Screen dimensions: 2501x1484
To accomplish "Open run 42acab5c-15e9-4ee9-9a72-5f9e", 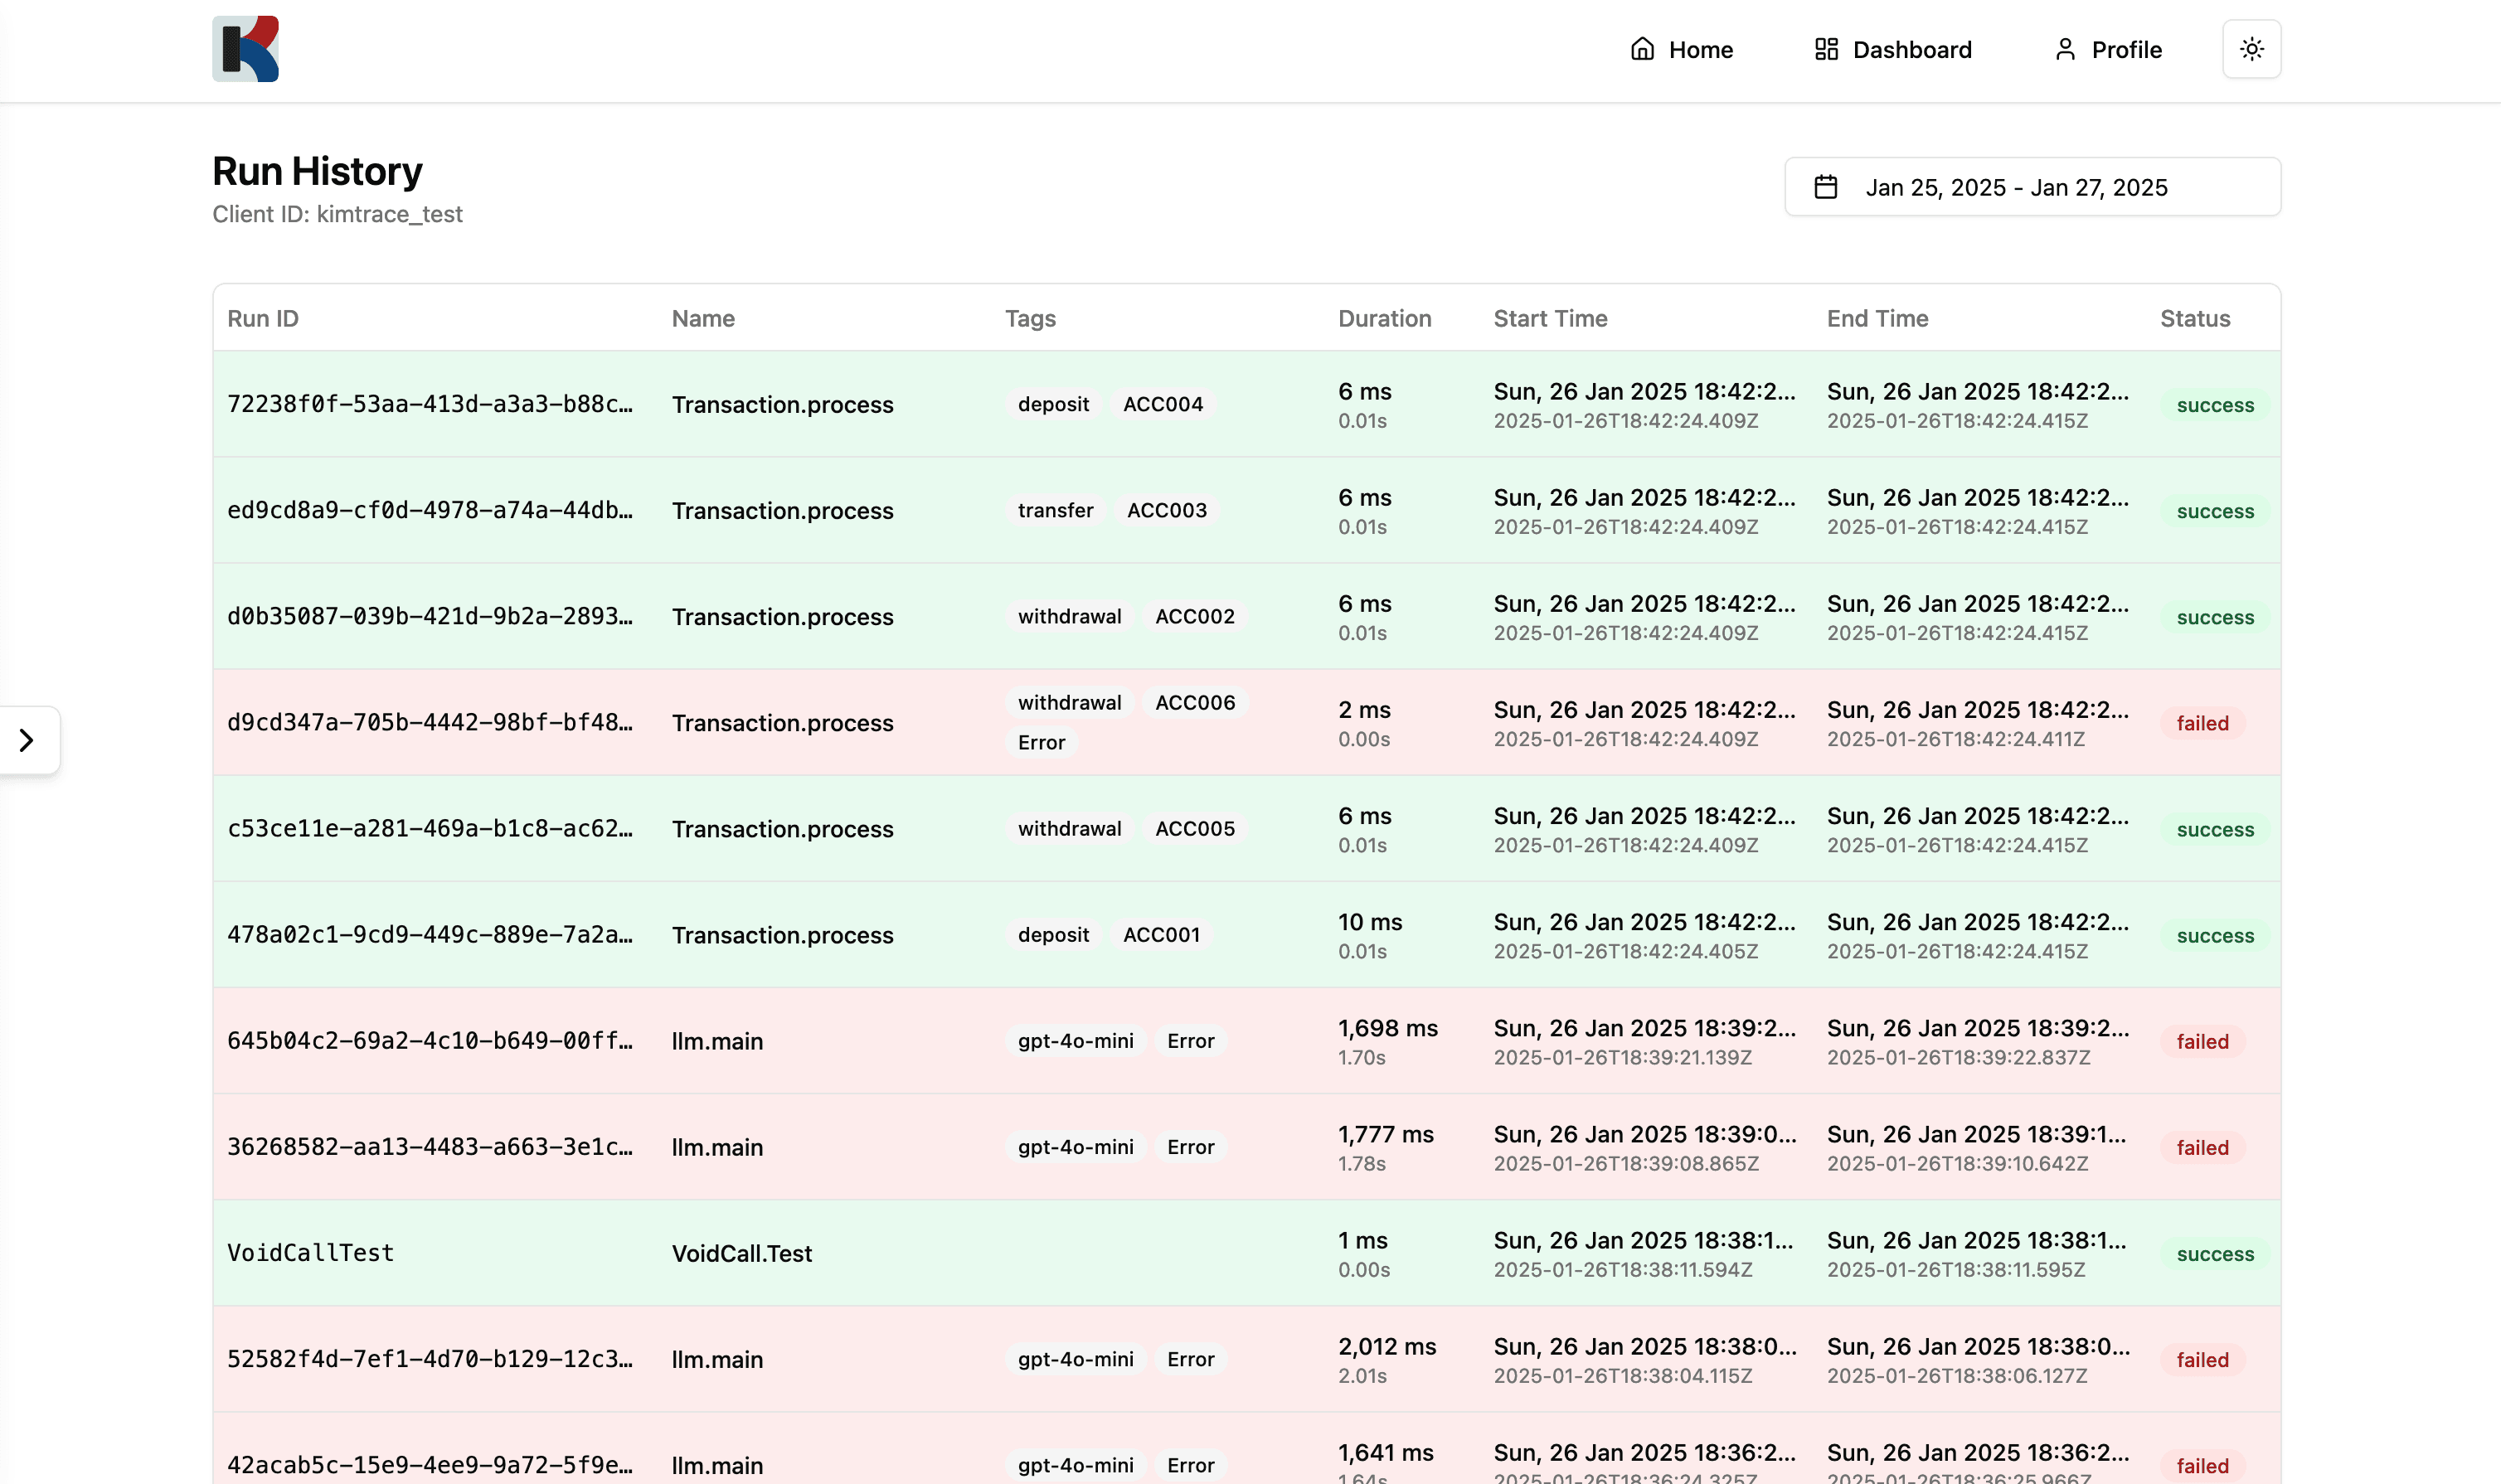I will tap(430, 1465).
